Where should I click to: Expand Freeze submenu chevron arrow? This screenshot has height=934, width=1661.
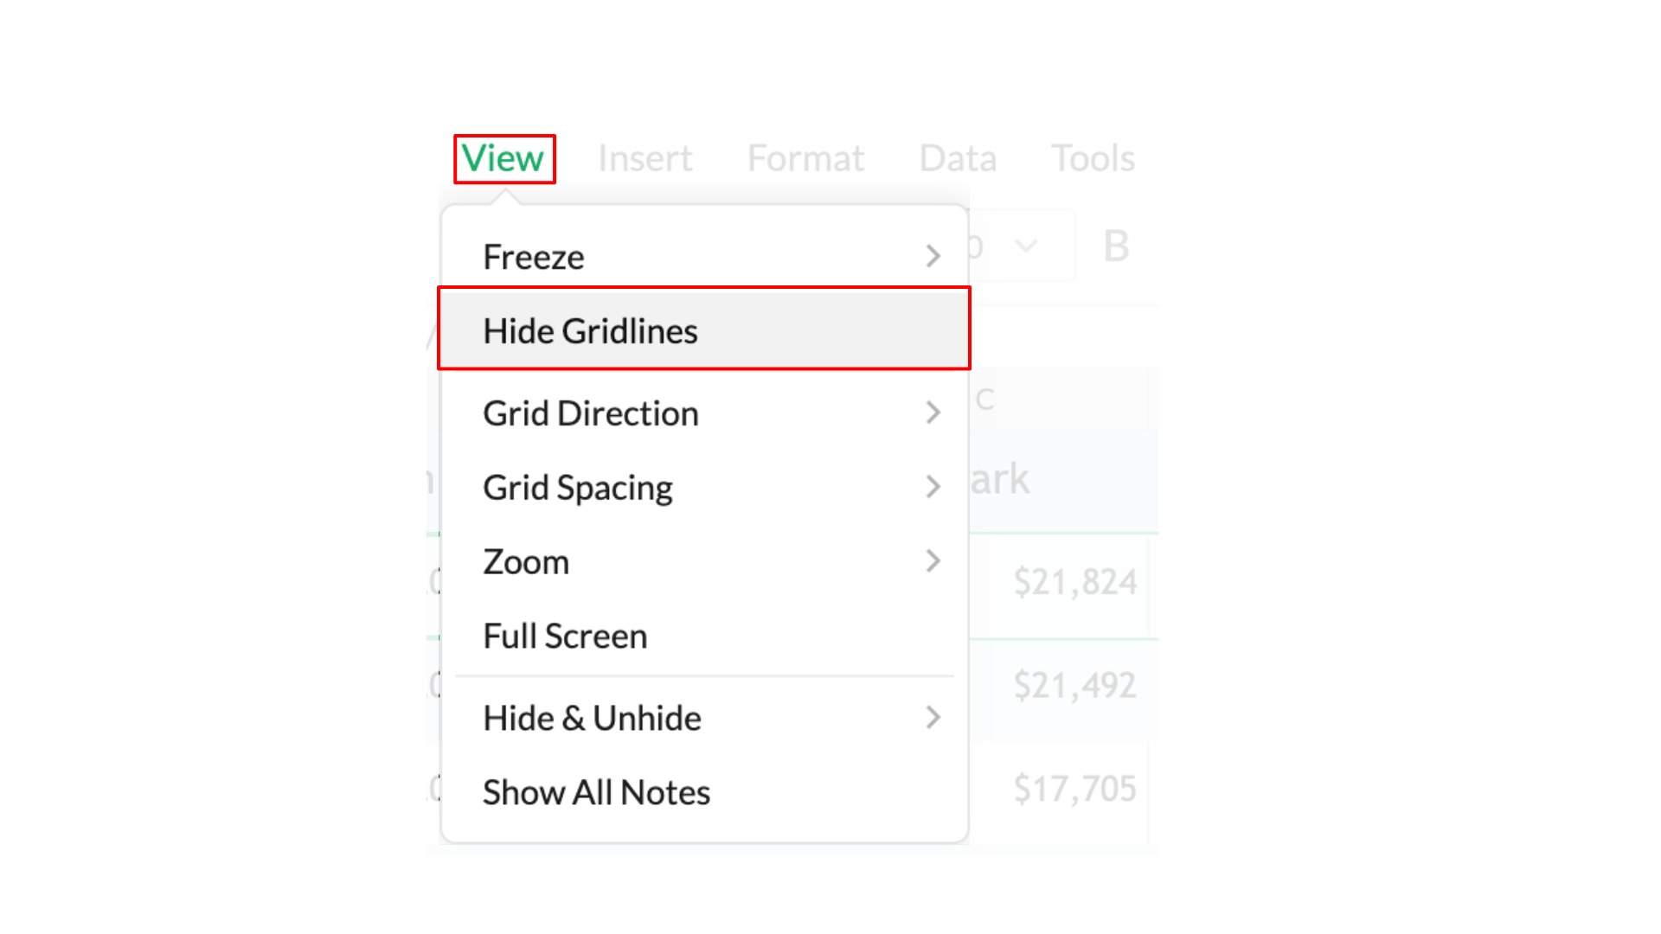coord(933,256)
